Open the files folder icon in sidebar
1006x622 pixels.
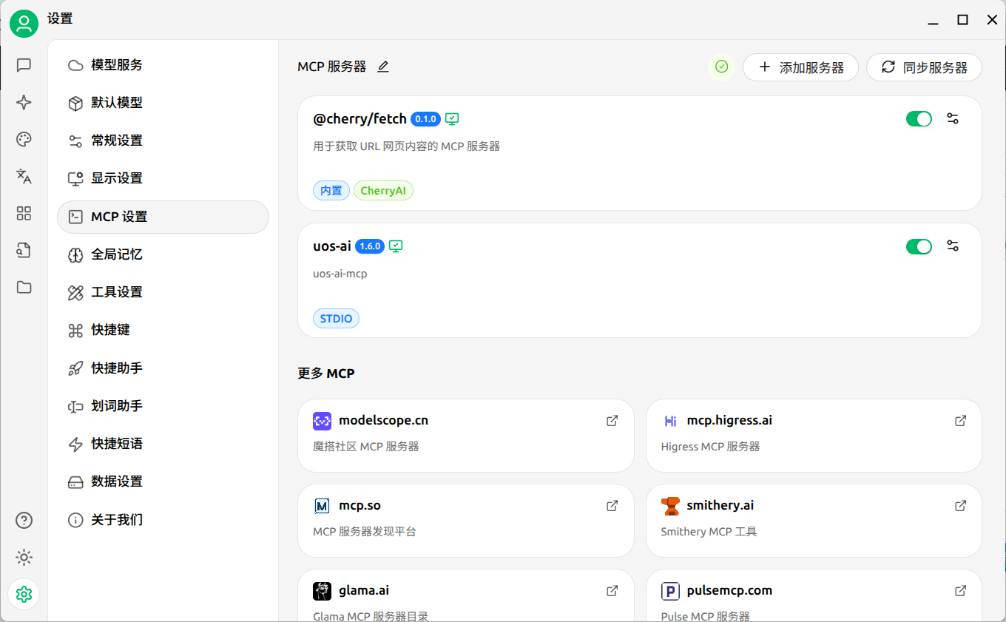pos(24,287)
